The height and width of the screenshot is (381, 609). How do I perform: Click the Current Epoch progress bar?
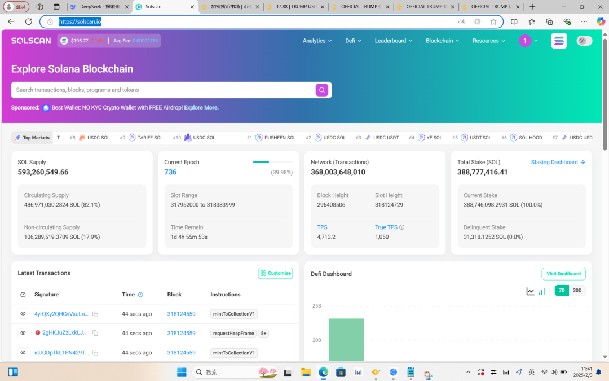coord(273,162)
